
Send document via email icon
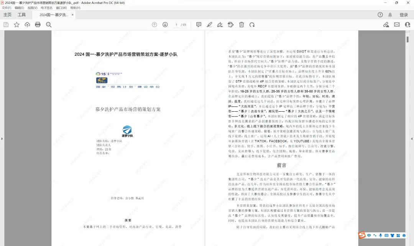tap(396, 25)
